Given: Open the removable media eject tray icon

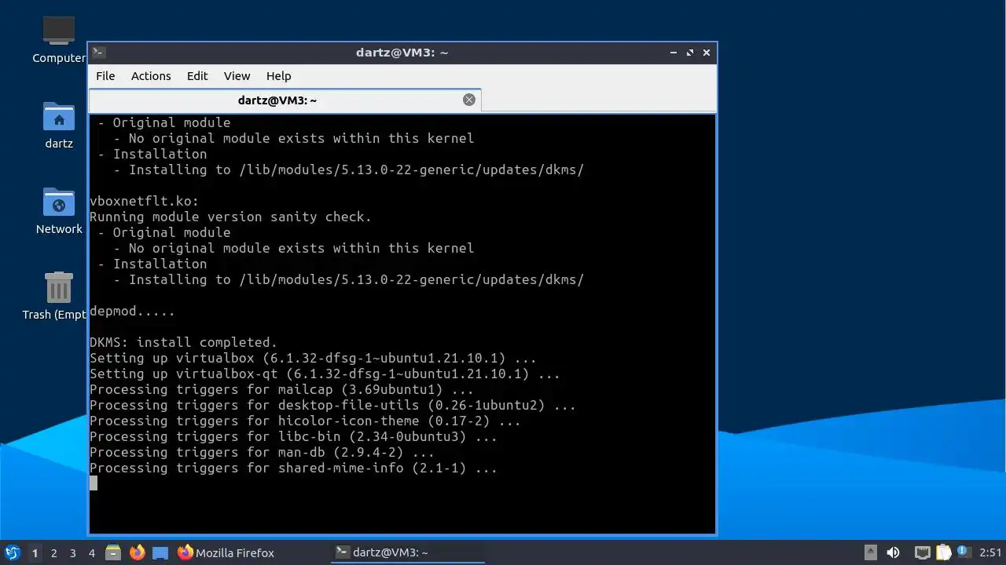Looking at the screenshot, I should [x=870, y=552].
